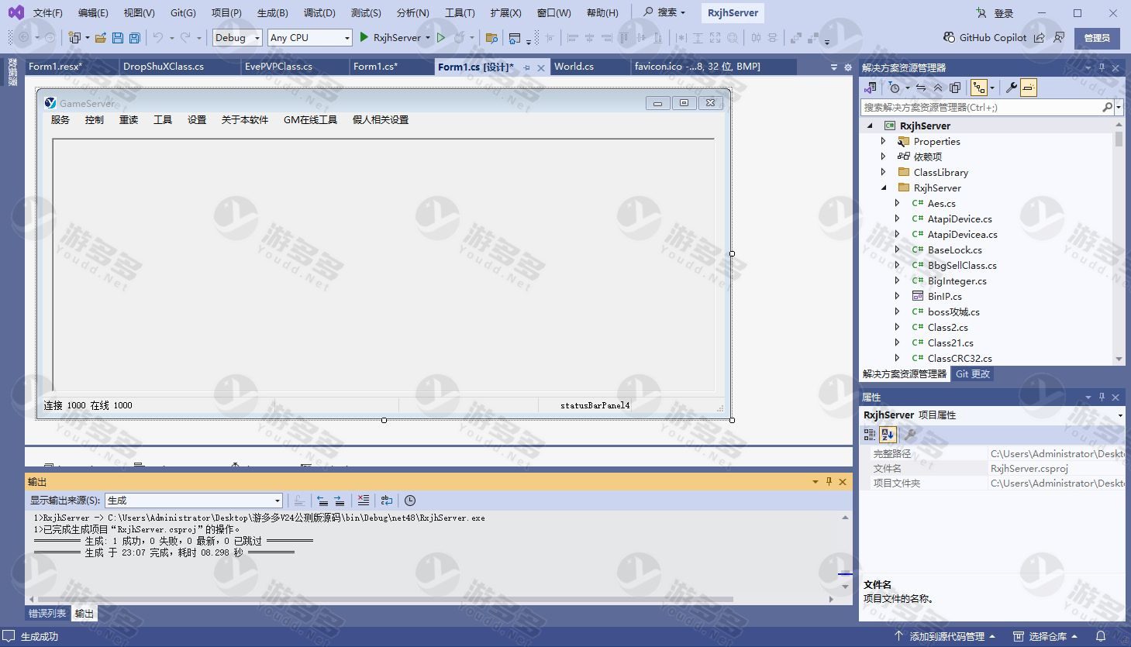This screenshot has height=647, width=1131.
Task: Open the 生成(B) menu
Action: coord(273,12)
